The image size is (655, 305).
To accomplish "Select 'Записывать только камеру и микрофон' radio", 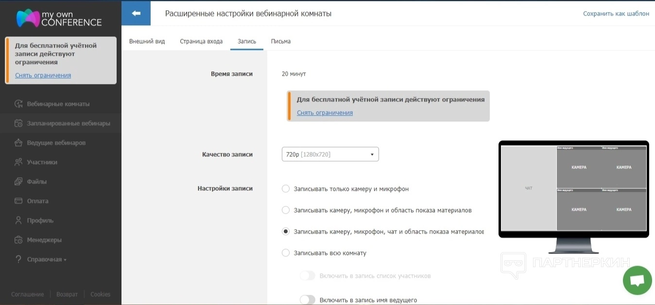I will [x=286, y=189].
